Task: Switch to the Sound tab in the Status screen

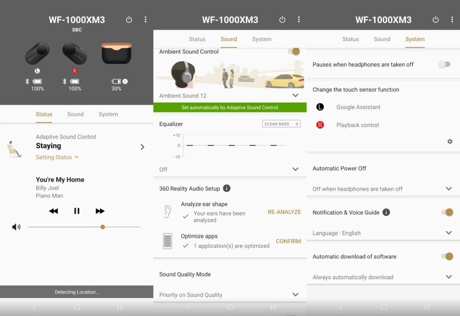Action: click(x=75, y=114)
